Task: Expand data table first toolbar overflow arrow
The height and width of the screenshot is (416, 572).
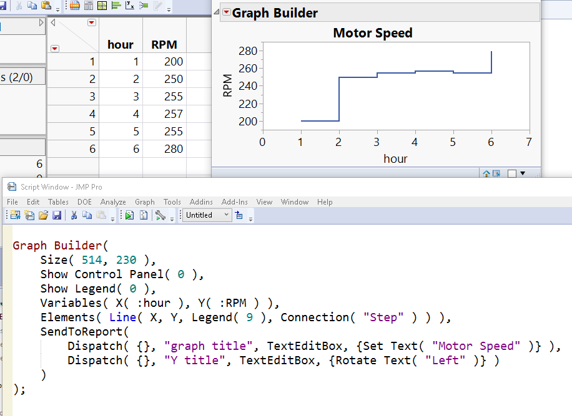Action: pyautogui.click(x=58, y=9)
